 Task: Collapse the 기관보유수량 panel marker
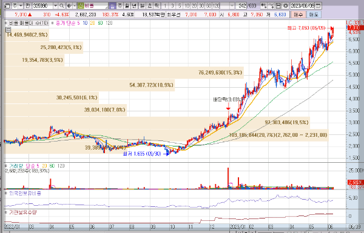click(6, 212)
